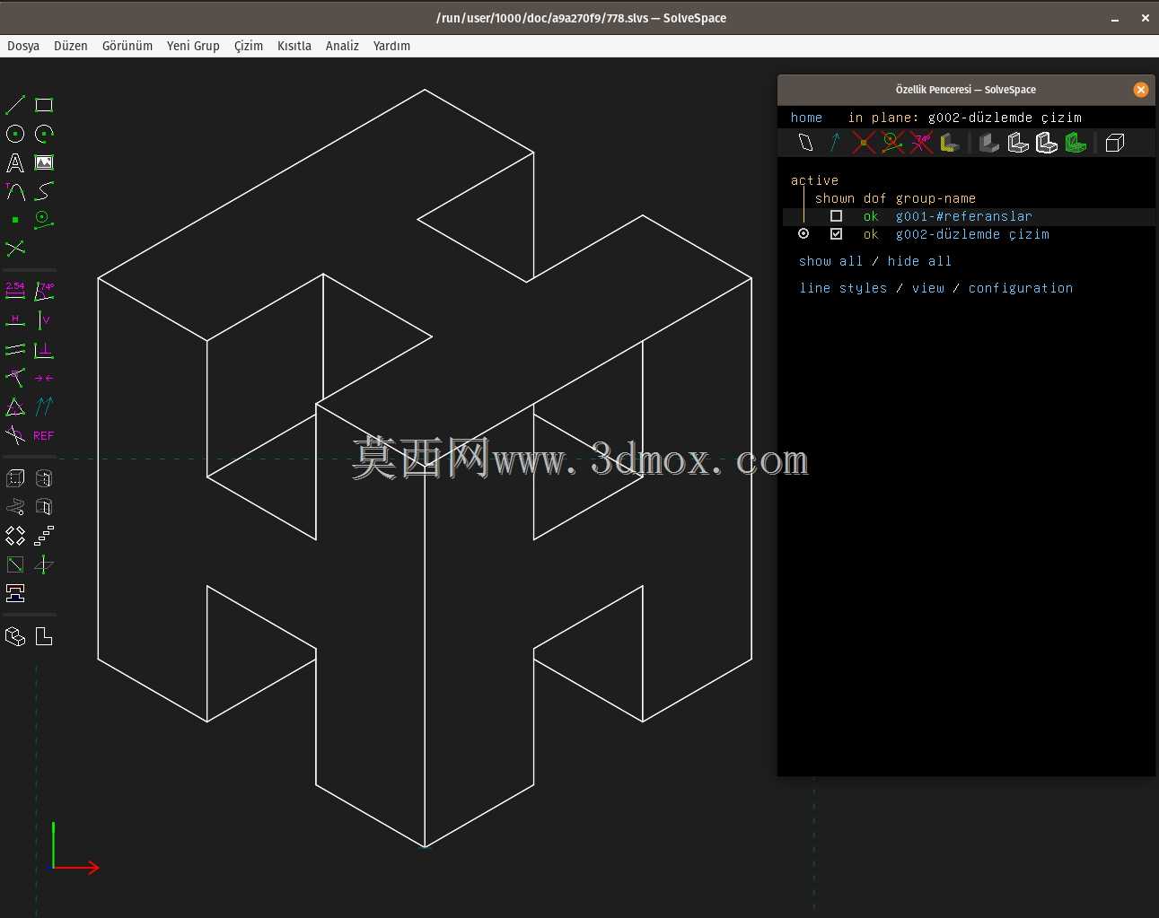Open line styles link

(x=843, y=288)
